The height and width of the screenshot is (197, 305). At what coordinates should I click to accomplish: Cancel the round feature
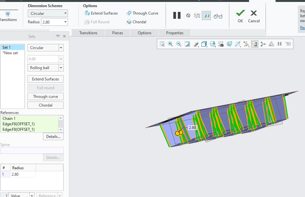point(254,16)
